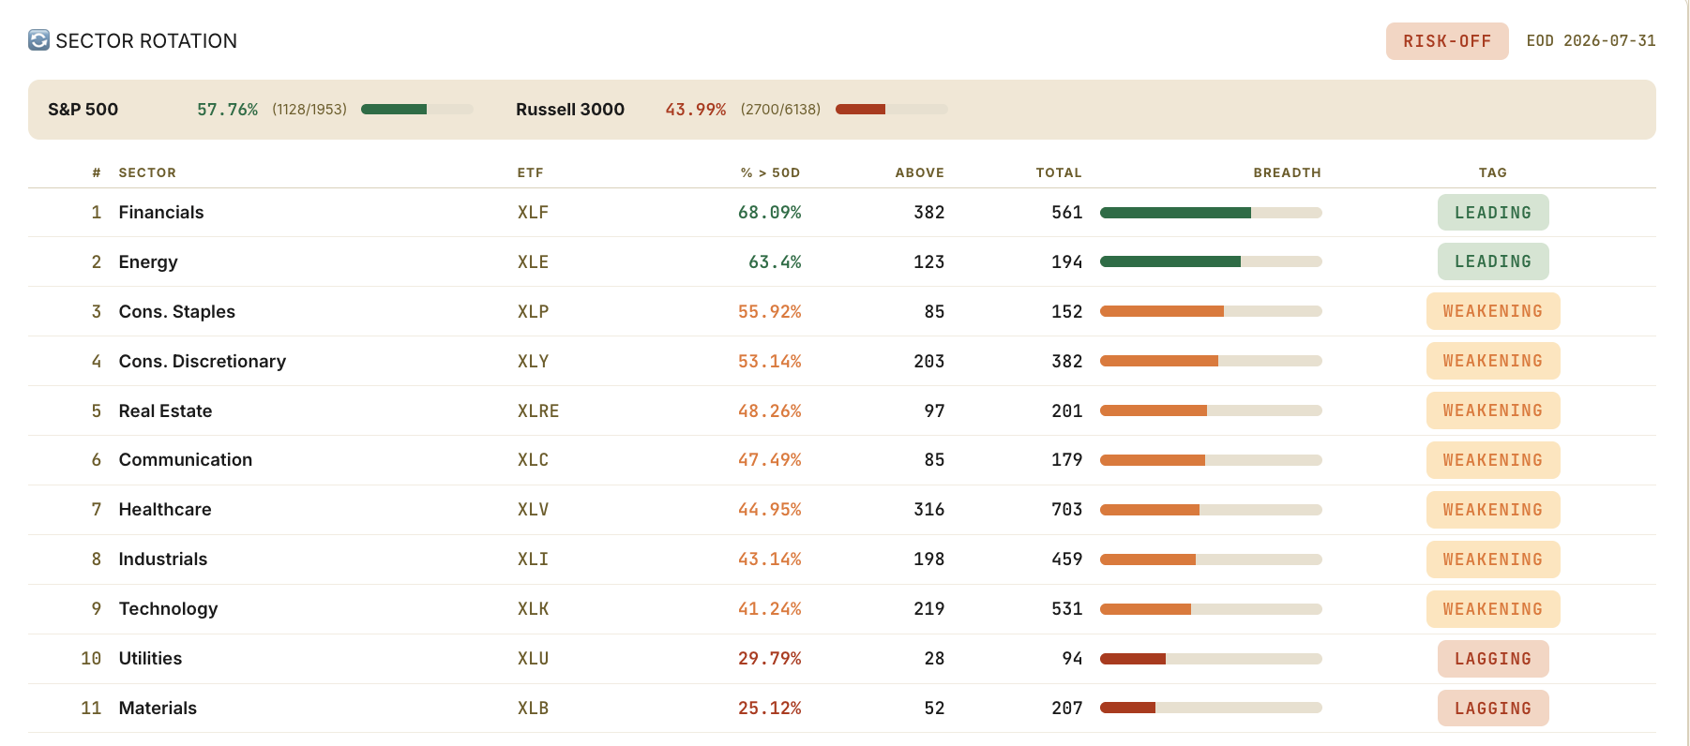Click the XLK ETF ticker
This screenshot has width=1690, height=746.
[x=533, y=609]
